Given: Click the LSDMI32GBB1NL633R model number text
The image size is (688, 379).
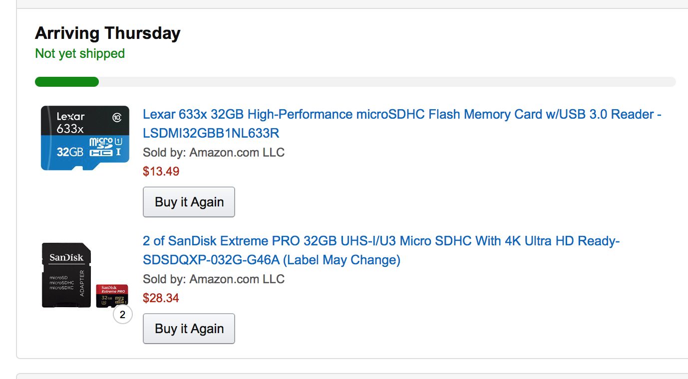Looking at the screenshot, I should 211,134.
